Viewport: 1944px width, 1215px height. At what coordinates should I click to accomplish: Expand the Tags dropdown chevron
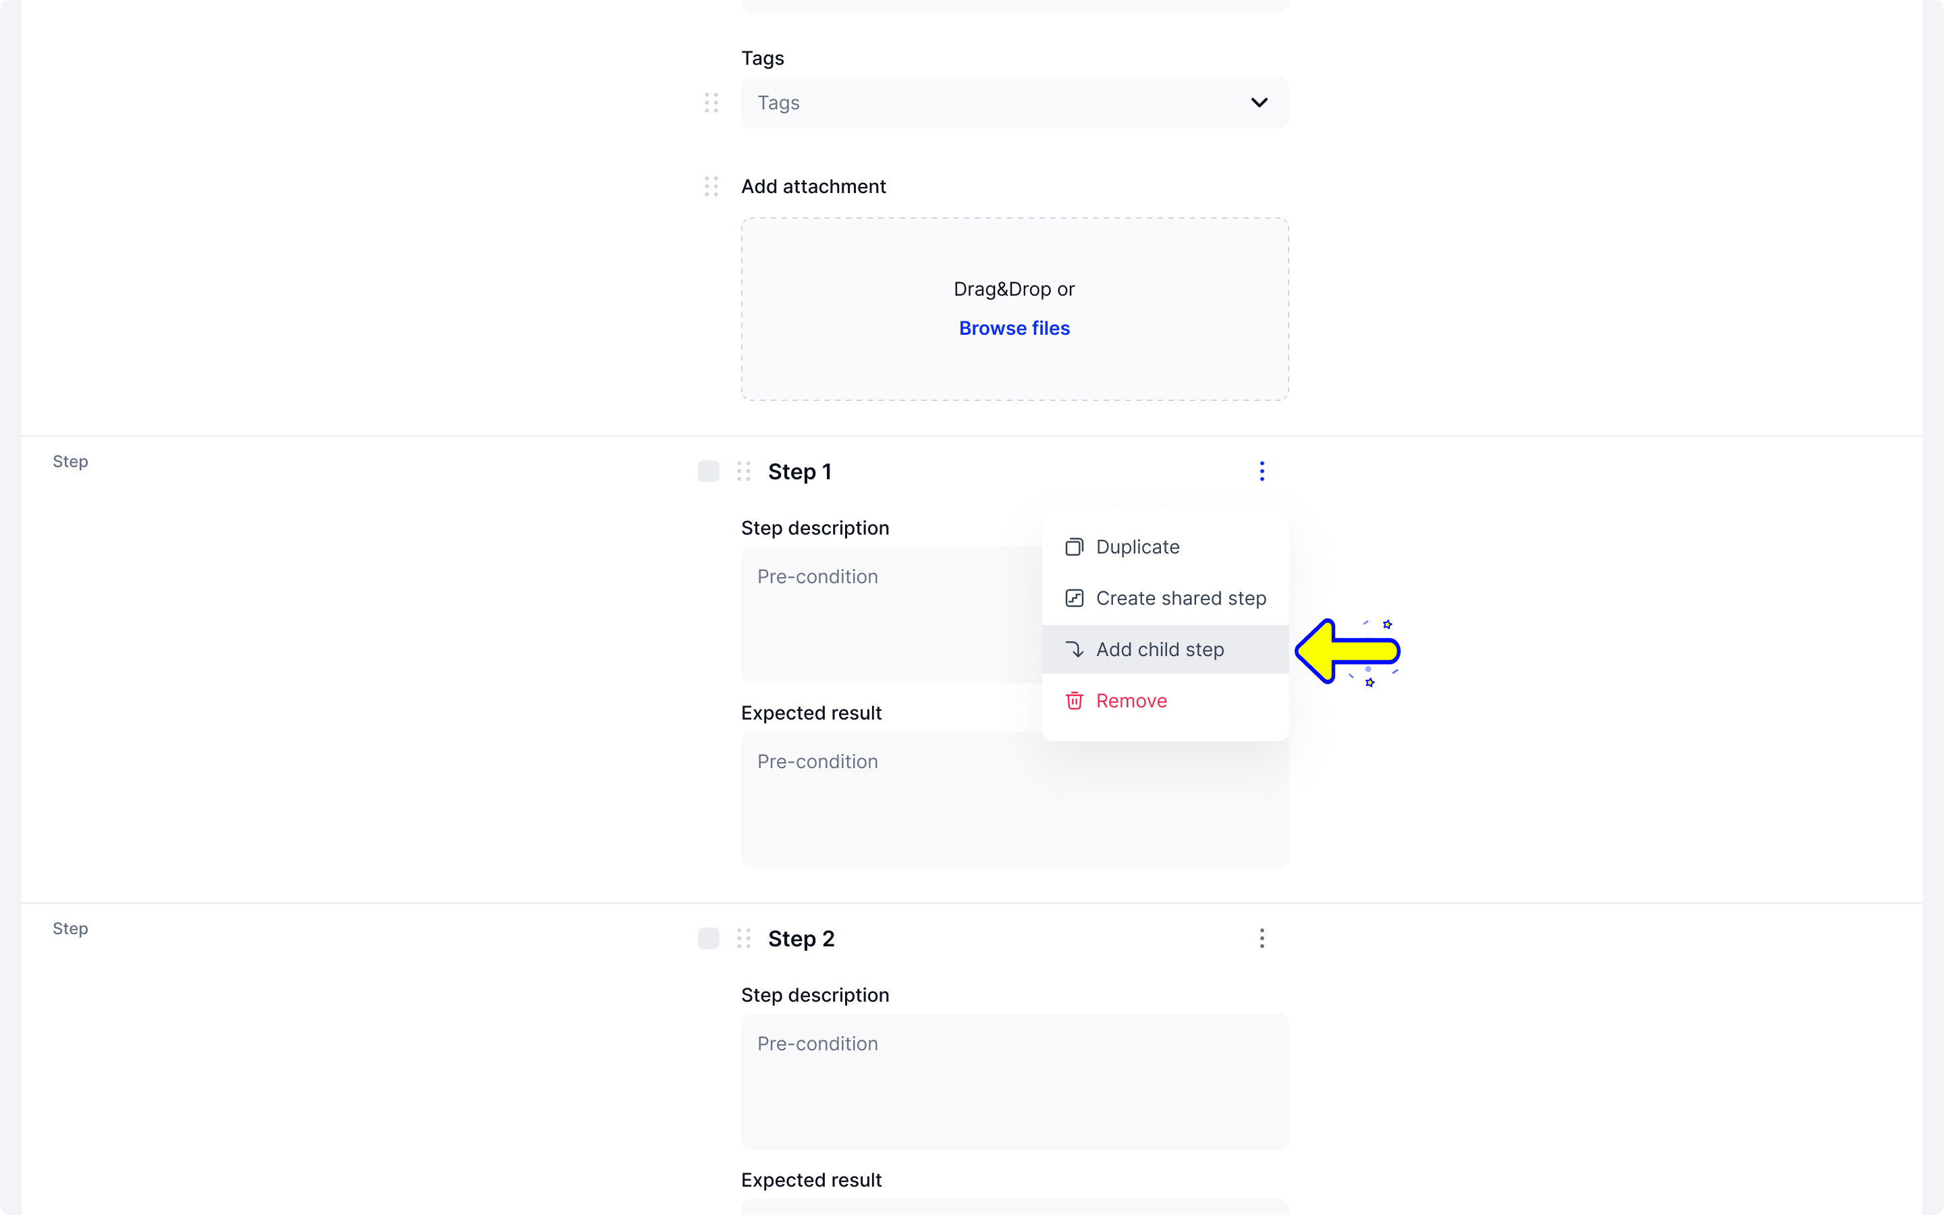(1259, 103)
